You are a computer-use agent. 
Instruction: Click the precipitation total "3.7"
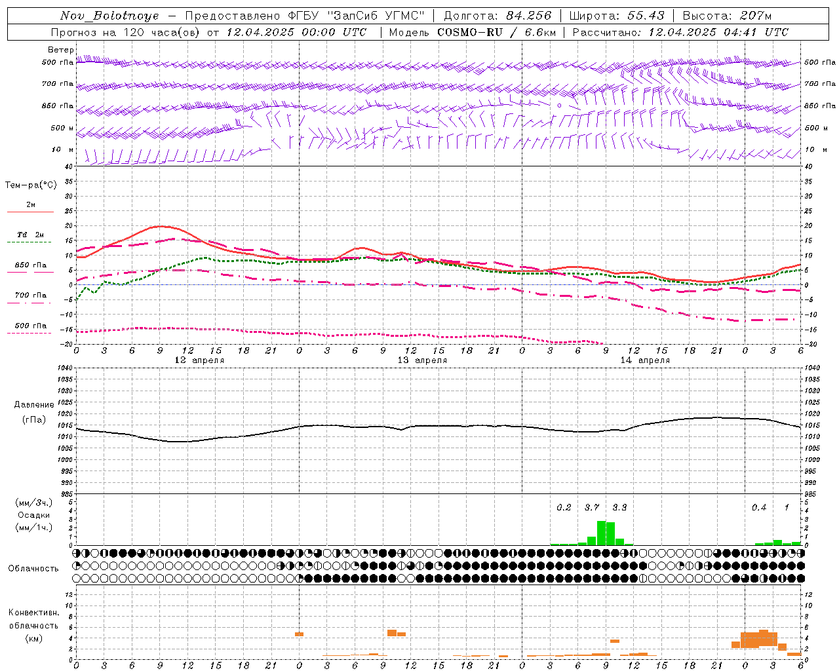coord(592,507)
